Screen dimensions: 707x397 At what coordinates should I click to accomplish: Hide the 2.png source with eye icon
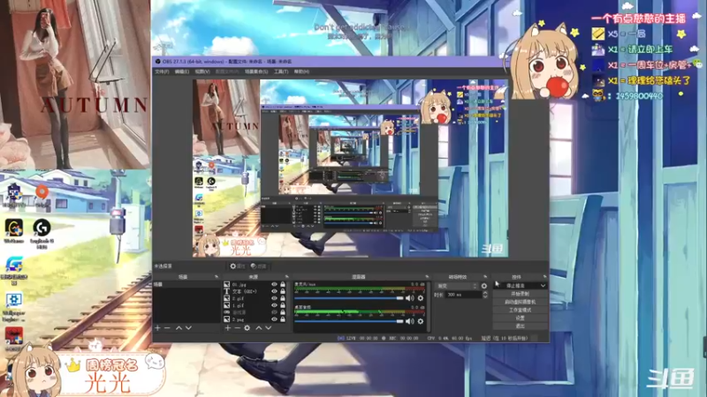point(274,319)
